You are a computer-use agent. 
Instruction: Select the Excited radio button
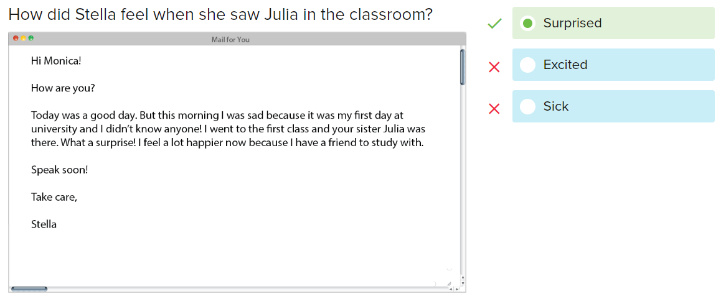coord(527,65)
